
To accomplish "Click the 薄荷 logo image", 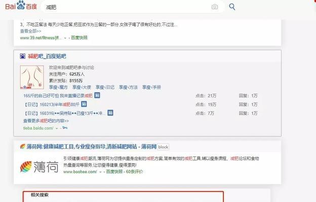I will (x=39, y=167).
